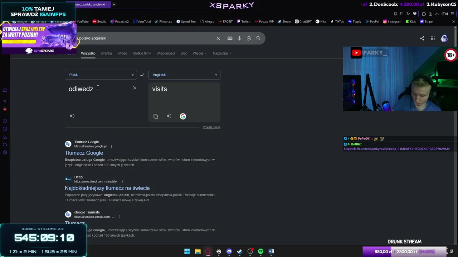The height and width of the screenshot is (257, 458).
Task: Open the TikTok bookmark
Action: pyautogui.click(x=337, y=21)
